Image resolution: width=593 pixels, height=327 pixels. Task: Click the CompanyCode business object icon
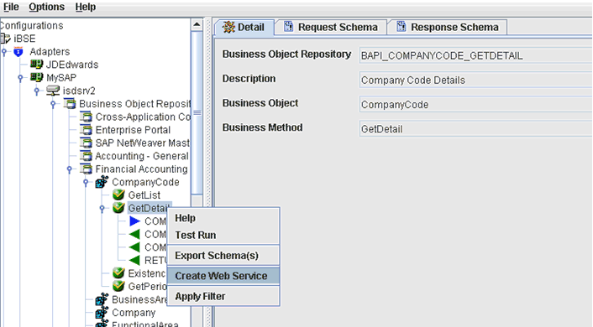point(102,182)
